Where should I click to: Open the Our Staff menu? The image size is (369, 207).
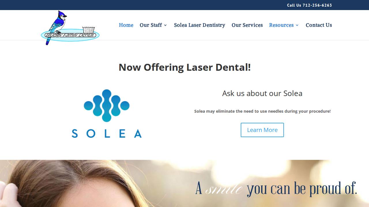[151, 25]
